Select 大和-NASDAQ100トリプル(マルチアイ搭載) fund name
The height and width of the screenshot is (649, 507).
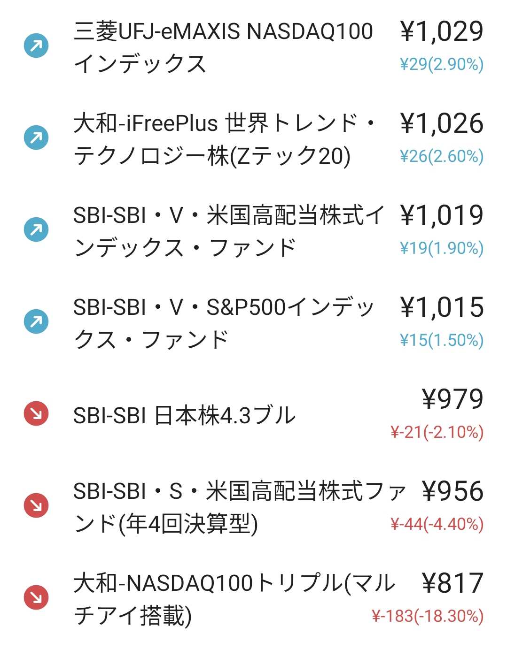tap(234, 599)
